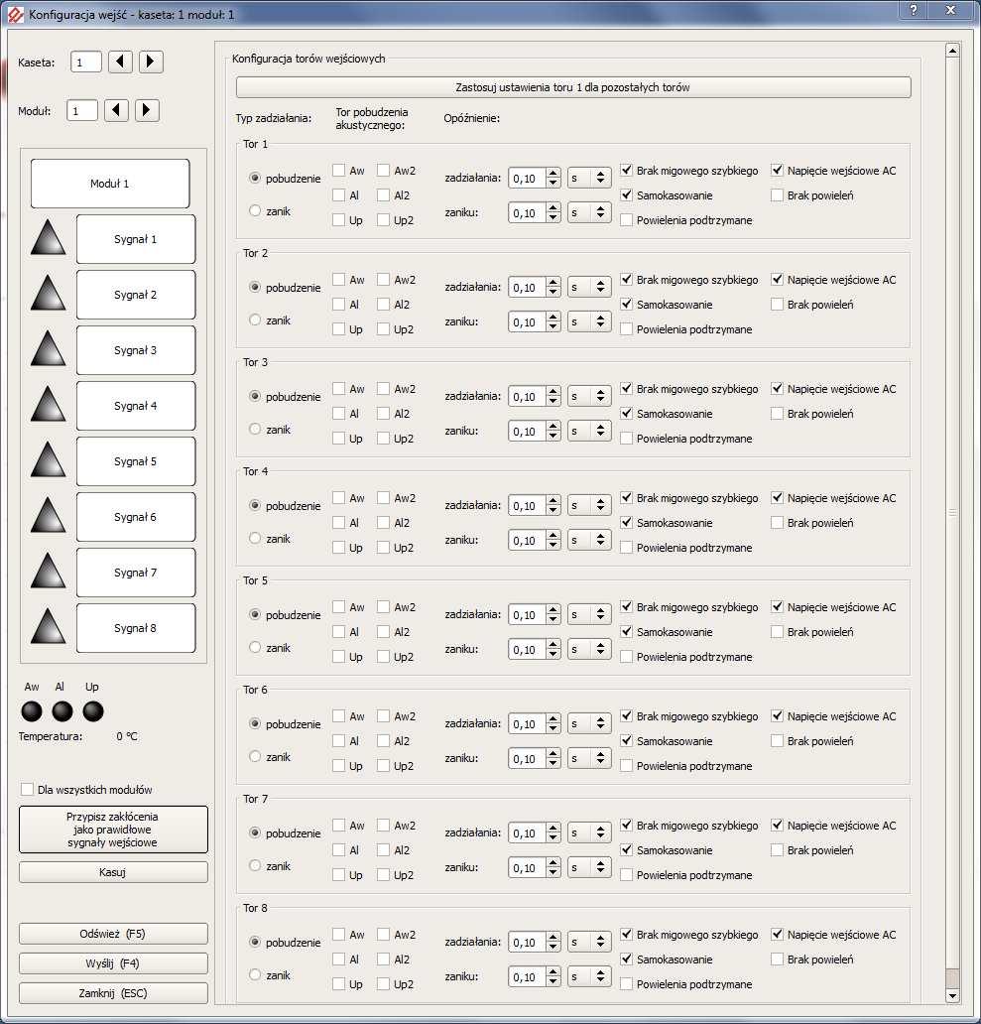Click the Kaseta number input field
The width and height of the screenshot is (981, 1024).
(86, 63)
